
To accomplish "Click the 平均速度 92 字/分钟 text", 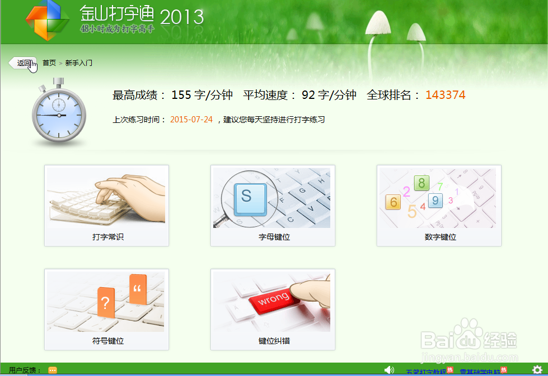I will pos(299,95).
